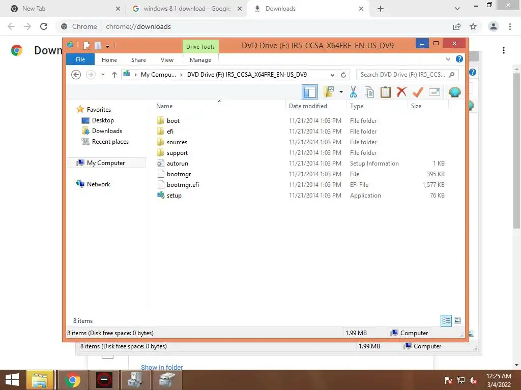Click New Folder icon in quick access toolbar
The image size is (521, 390).
point(98,45)
